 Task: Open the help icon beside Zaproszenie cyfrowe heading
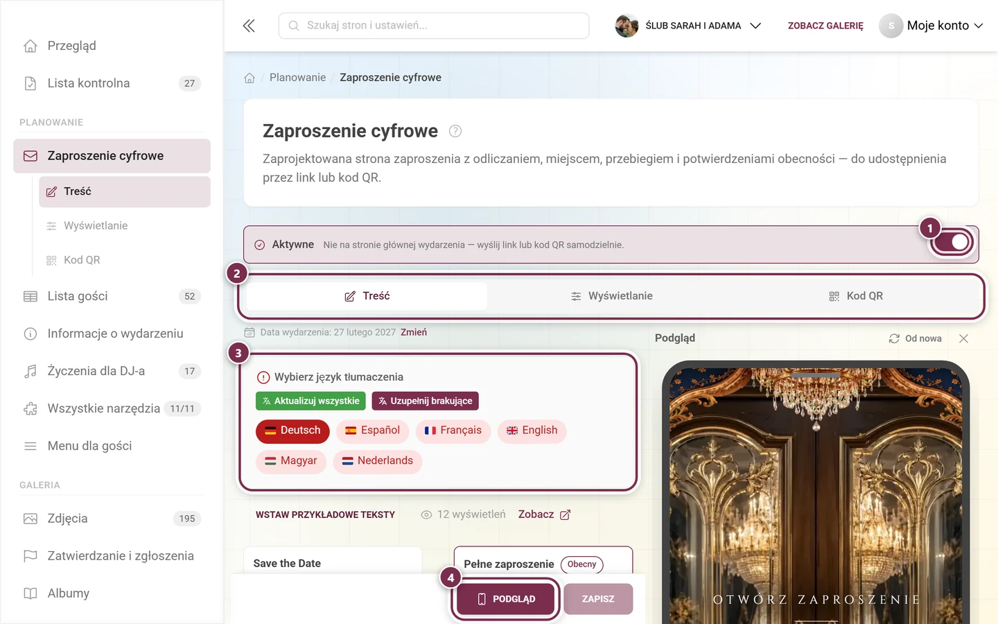click(x=455, y=131)
